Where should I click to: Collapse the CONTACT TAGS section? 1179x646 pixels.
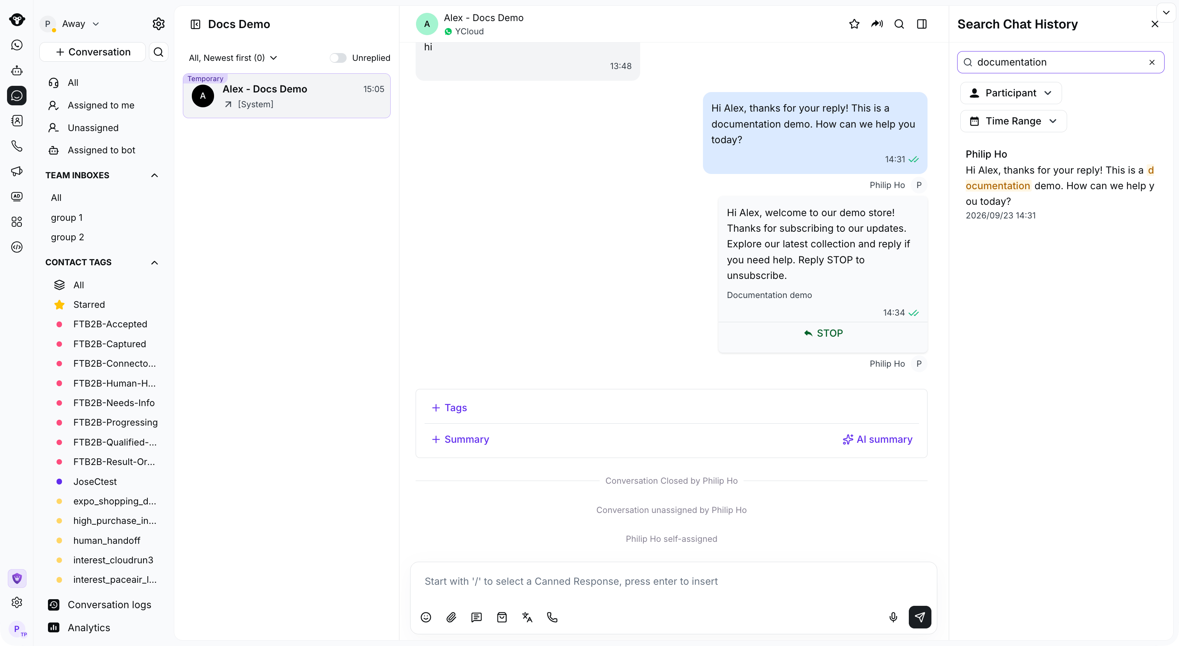click(155, 262)
